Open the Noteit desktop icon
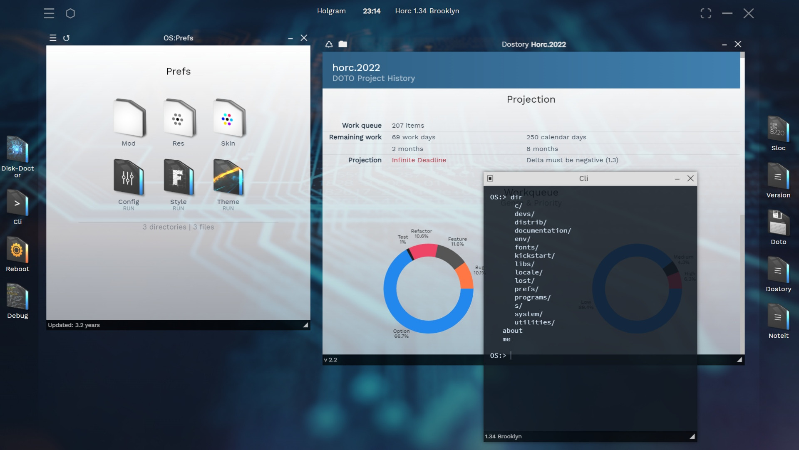 point(778,317)
